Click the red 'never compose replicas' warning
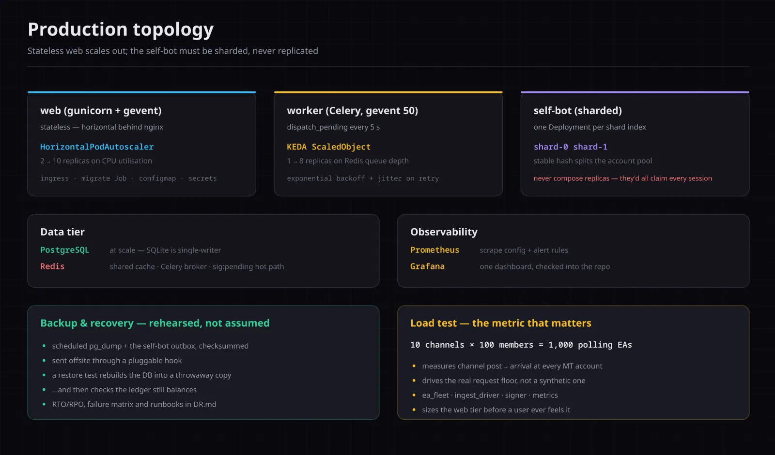 [622, 178]
